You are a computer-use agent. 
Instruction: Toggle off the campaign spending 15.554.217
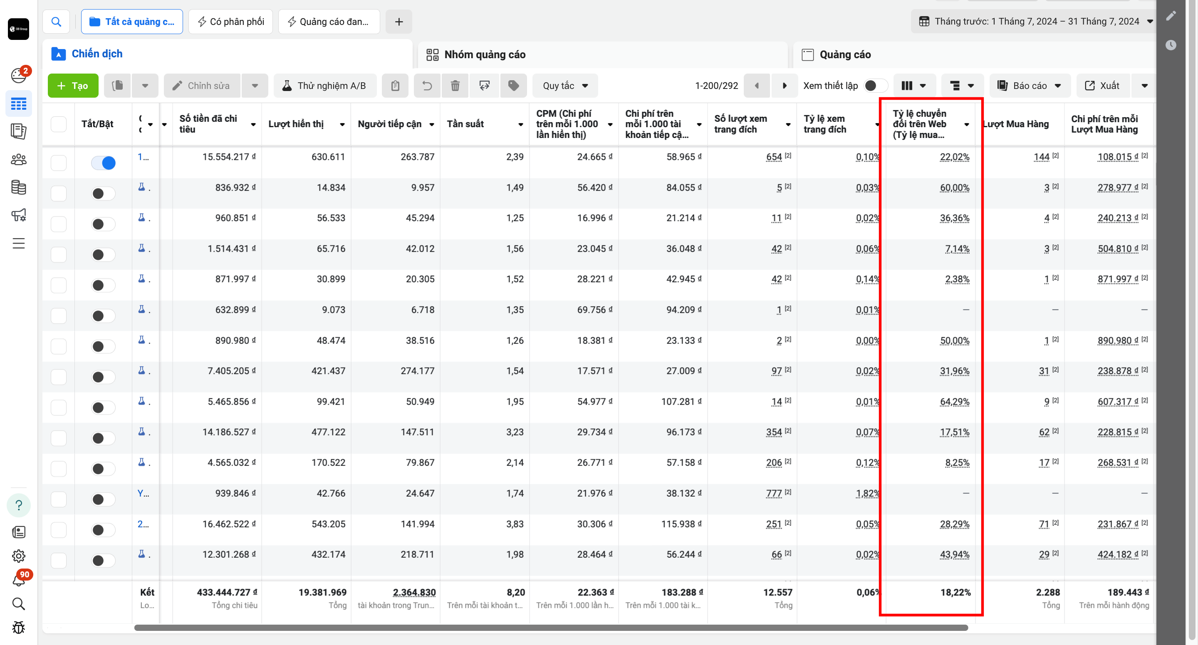click(x=103, y=162)
